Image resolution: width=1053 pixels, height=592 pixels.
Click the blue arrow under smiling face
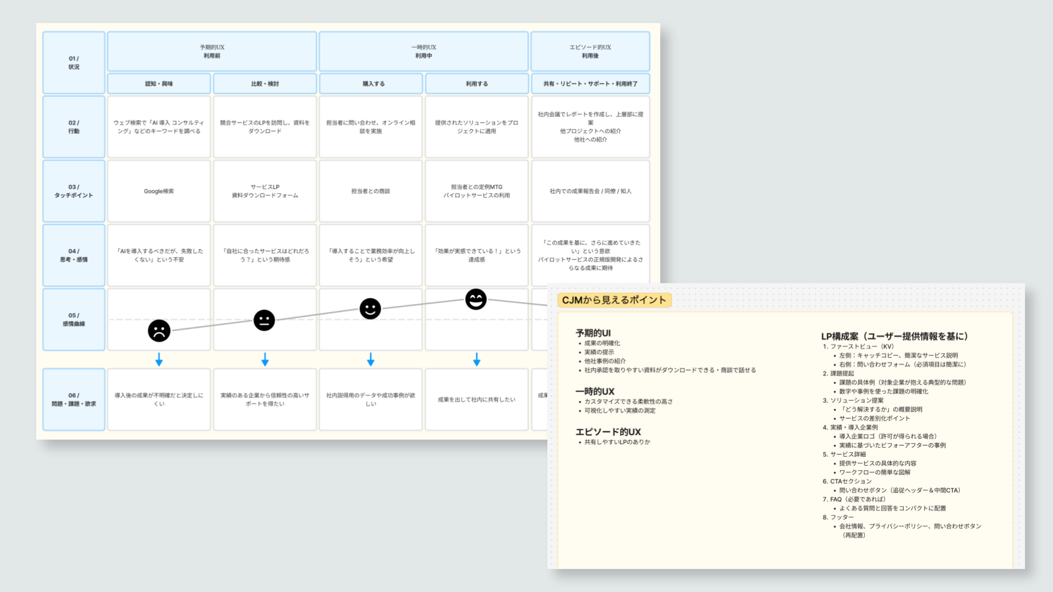[x=371, y=360]
